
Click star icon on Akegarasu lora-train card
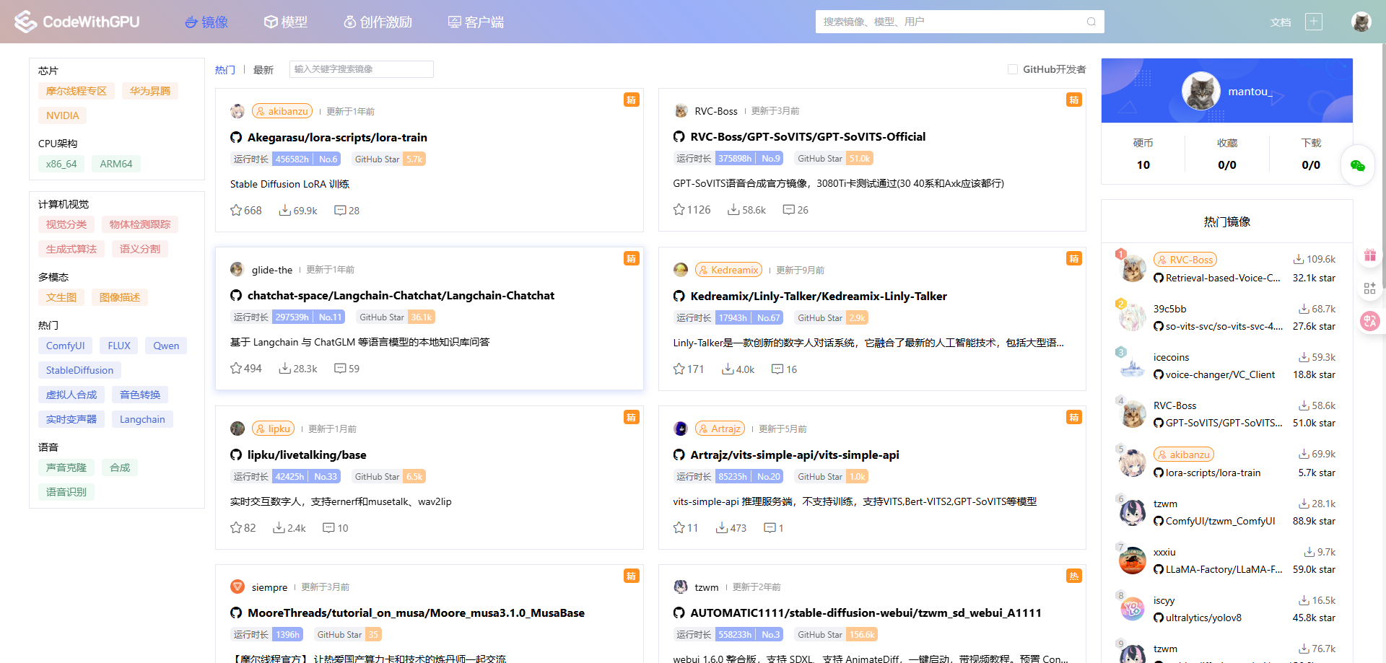tap(236, 211)
